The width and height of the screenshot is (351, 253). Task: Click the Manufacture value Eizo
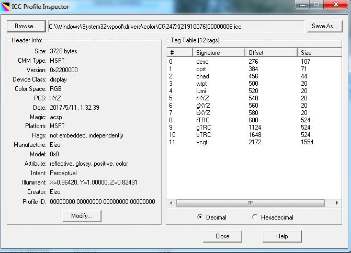55,145
